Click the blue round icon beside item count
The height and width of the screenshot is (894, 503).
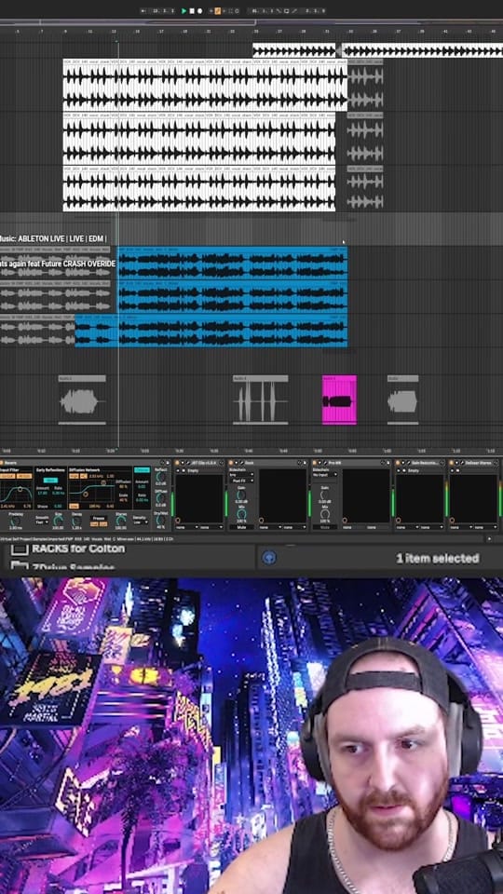[x=269, y=558]
